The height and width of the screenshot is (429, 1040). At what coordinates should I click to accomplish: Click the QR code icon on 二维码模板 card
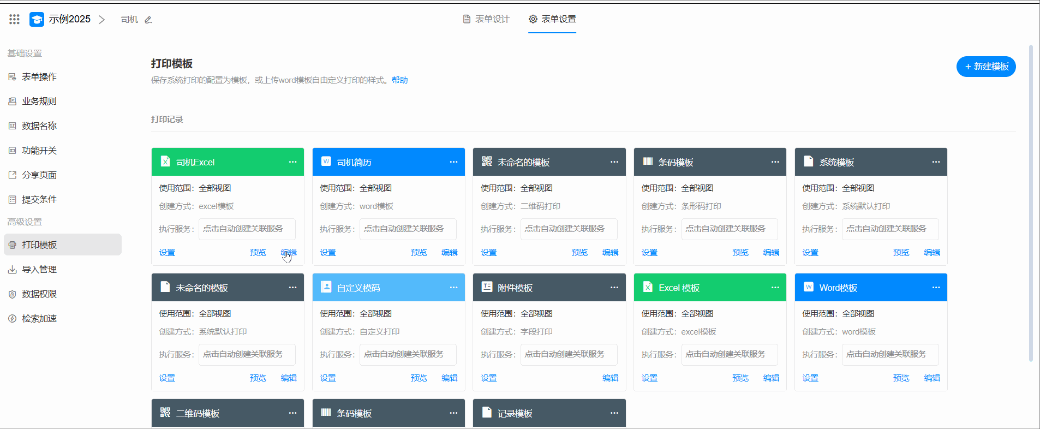165,413
